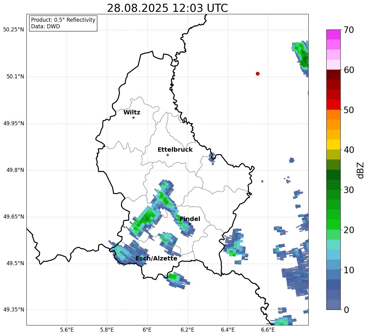Click the 70 colorbar tick label
Viewport: 368px width, 336px height.
349,30
